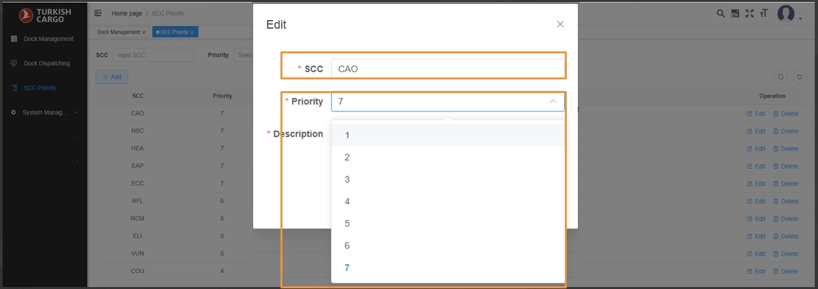
Task: Choose priority 6 from dropdown list
Action: pyautogui.click(x=348, y=246)
